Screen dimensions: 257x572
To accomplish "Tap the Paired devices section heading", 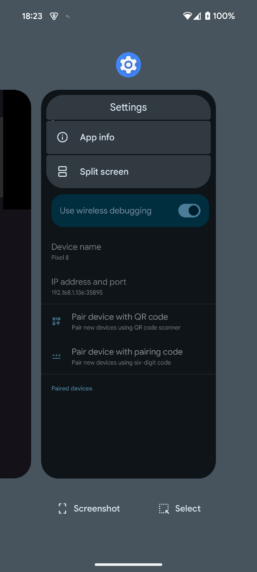I will 72,388.
